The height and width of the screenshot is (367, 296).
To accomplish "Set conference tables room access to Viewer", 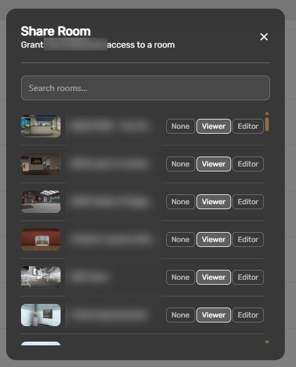I will pyautogui.click(x=214, y=277).
